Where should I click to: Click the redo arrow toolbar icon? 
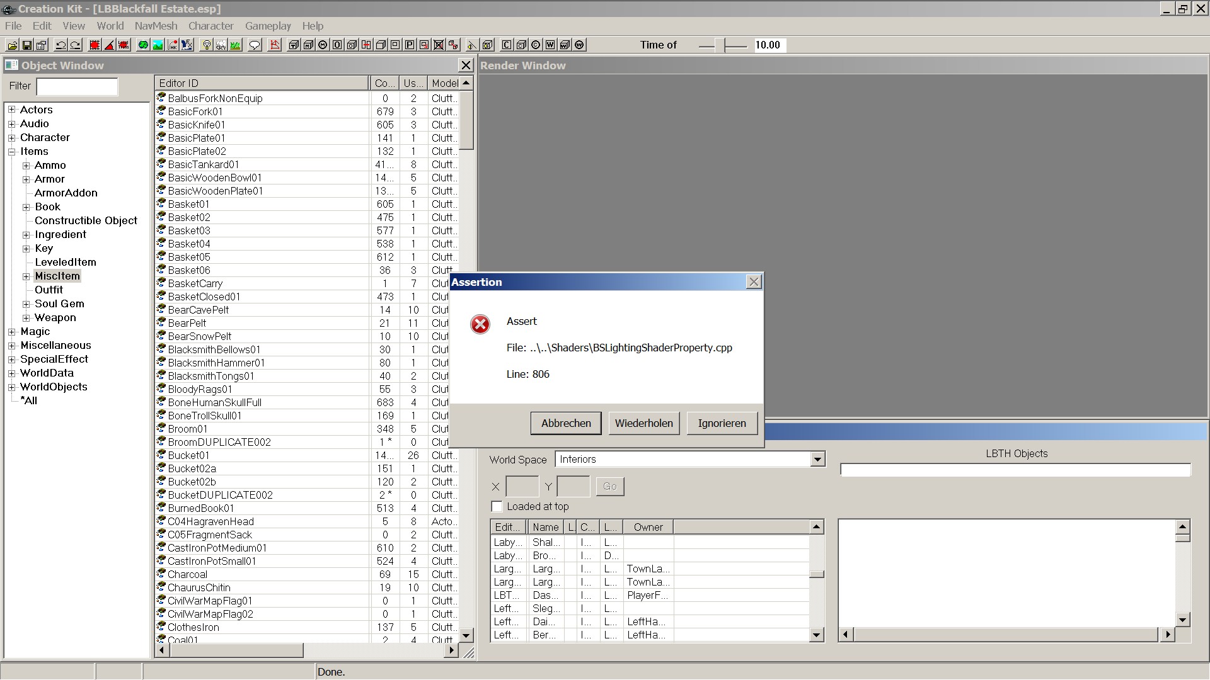tap(76, 45)
